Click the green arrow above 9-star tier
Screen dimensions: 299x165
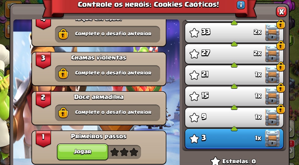pyautogui.click(x=234, y=108)
